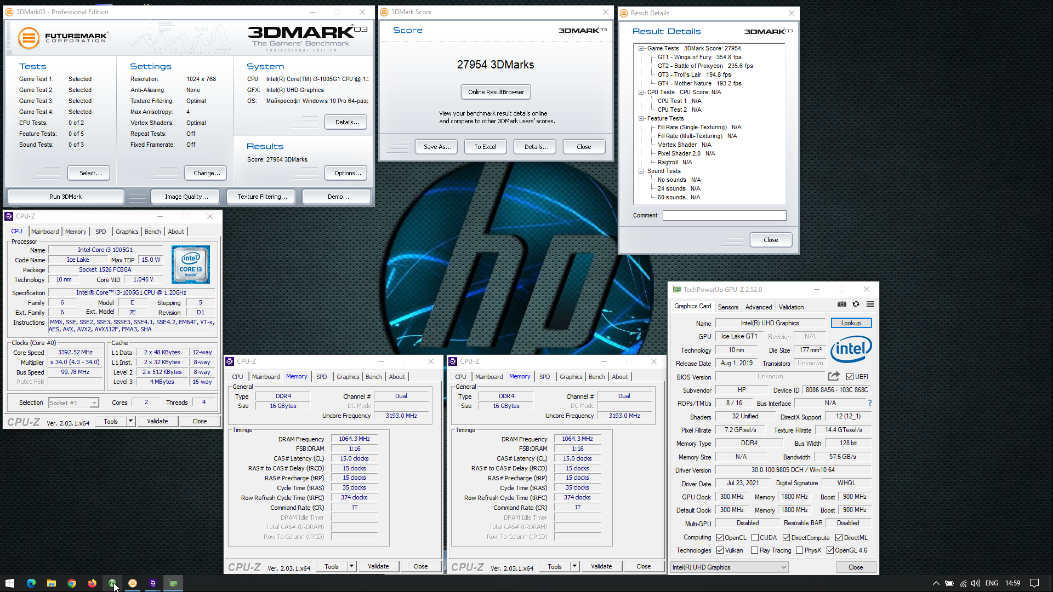The image size is (1053, 592).
Task: Click the Run 3DMark button
Action: (x=65, y=197)
